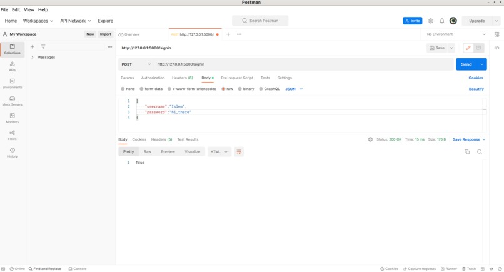Open the POST method dropdown
Viewport: 504px width, 272px height.
136,64
